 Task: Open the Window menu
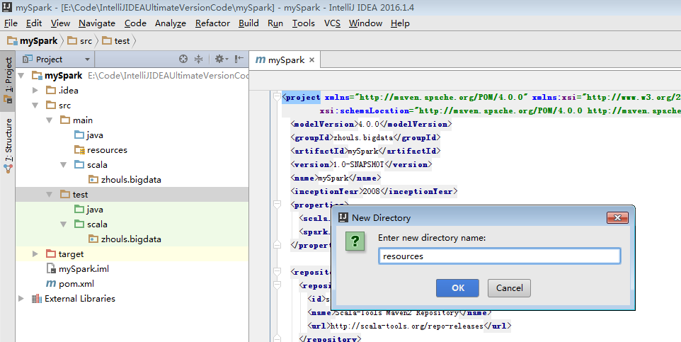click(366, 23)
